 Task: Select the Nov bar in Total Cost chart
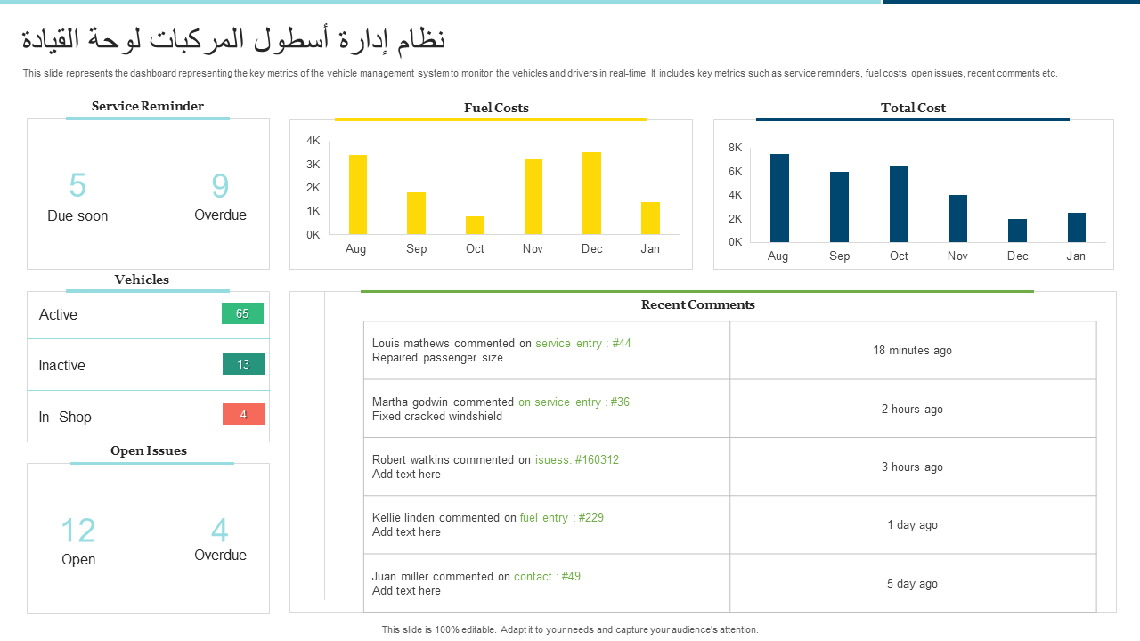pos(957,218)
